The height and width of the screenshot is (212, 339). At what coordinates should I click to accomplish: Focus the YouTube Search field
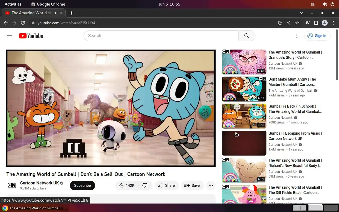click(x=161, y=36)
